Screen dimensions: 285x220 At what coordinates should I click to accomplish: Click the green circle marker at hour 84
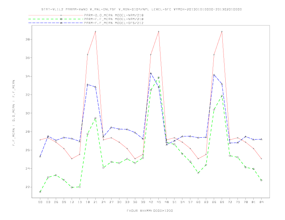tap(261, 180)
